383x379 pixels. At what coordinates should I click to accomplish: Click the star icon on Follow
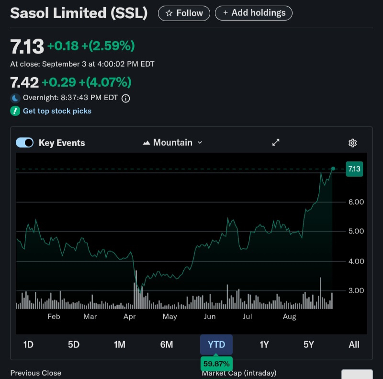169,13
